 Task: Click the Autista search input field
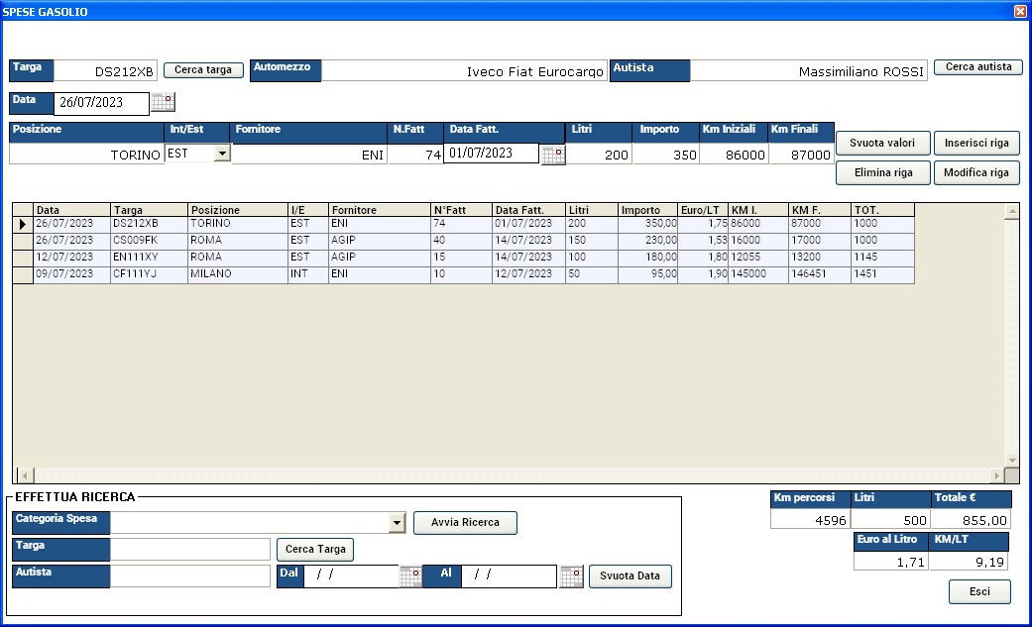coord(189,575)
